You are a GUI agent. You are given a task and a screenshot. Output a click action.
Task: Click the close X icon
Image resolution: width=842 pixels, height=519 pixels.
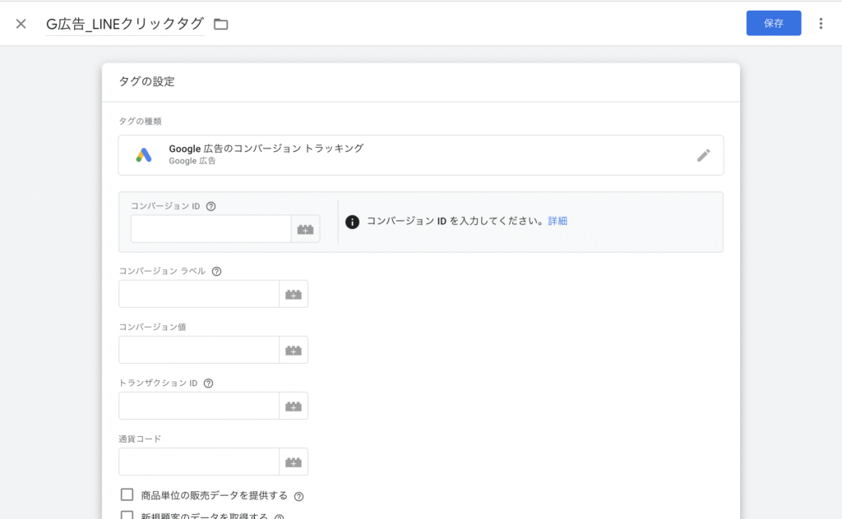21,24
